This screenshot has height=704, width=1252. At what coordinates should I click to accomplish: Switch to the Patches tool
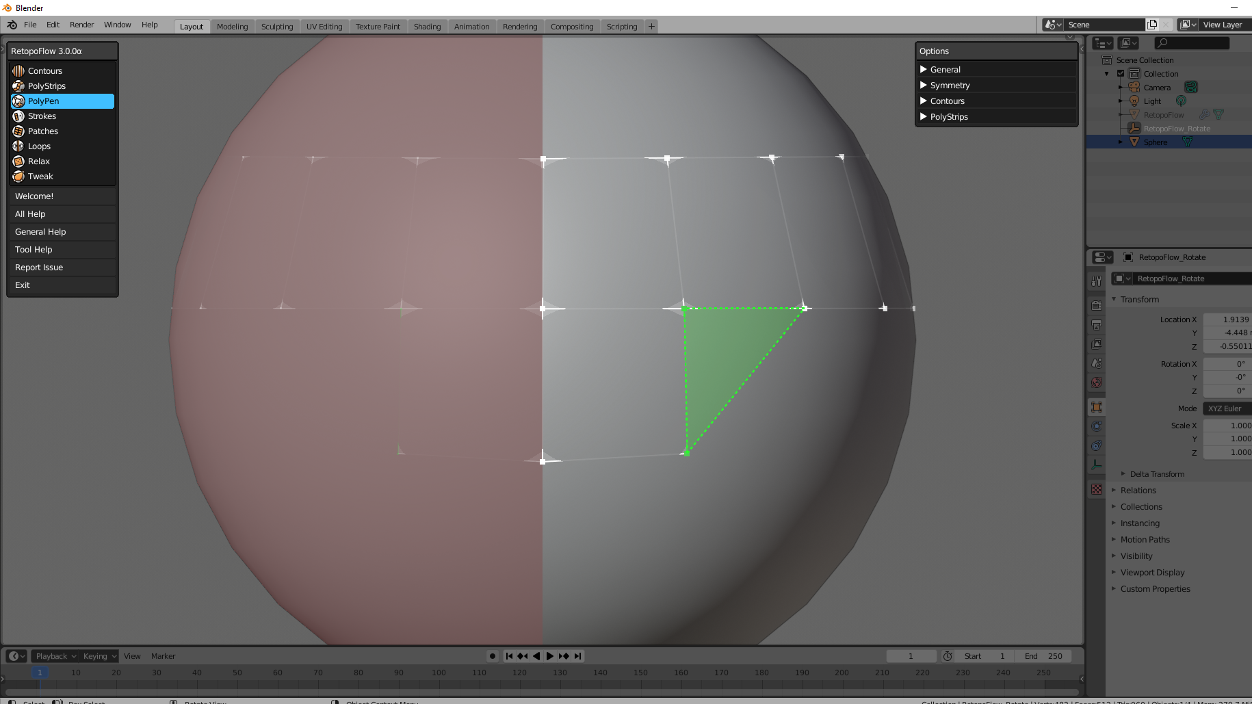pos(42,131)
